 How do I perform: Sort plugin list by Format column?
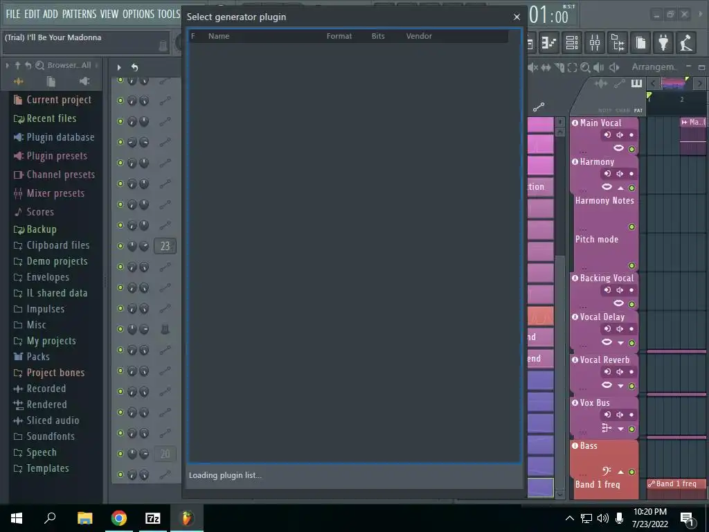339,36
